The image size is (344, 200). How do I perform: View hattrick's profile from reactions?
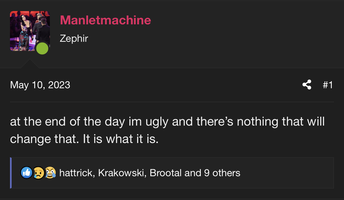[x=76, y=173]
